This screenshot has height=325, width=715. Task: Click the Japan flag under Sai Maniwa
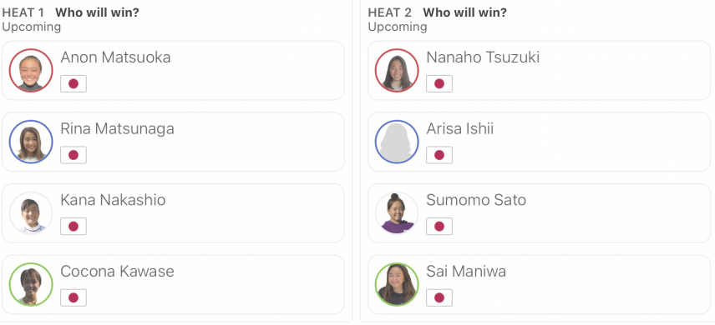coord(439,297)
